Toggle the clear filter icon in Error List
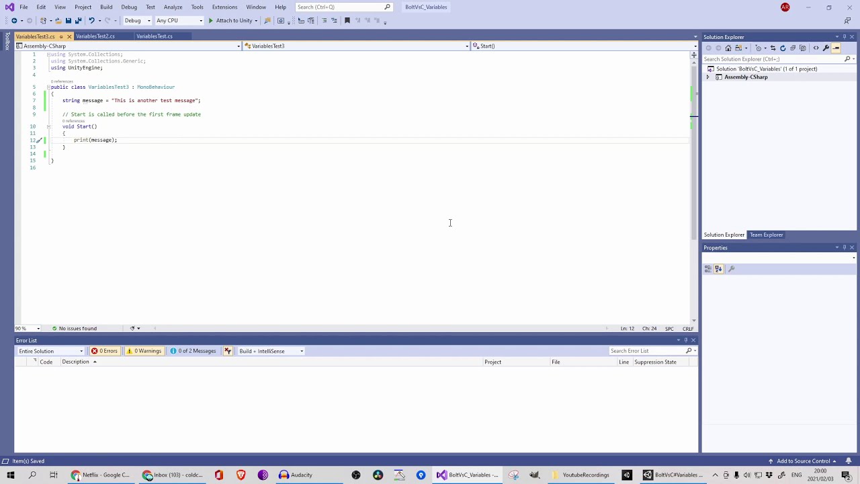The image size is (860, 484). [227, 351]
